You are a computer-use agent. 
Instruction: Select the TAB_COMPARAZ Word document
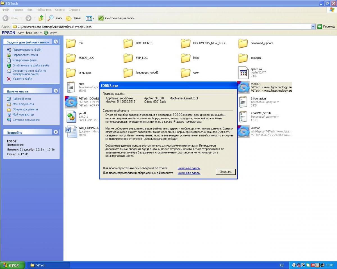tap(82, 131)
